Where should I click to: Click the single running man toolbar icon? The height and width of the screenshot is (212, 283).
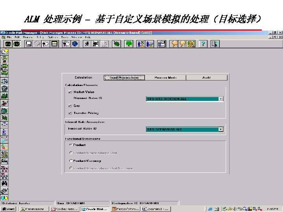point(87,44)
